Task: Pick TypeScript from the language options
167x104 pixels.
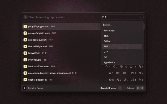Action: (109, 62)
